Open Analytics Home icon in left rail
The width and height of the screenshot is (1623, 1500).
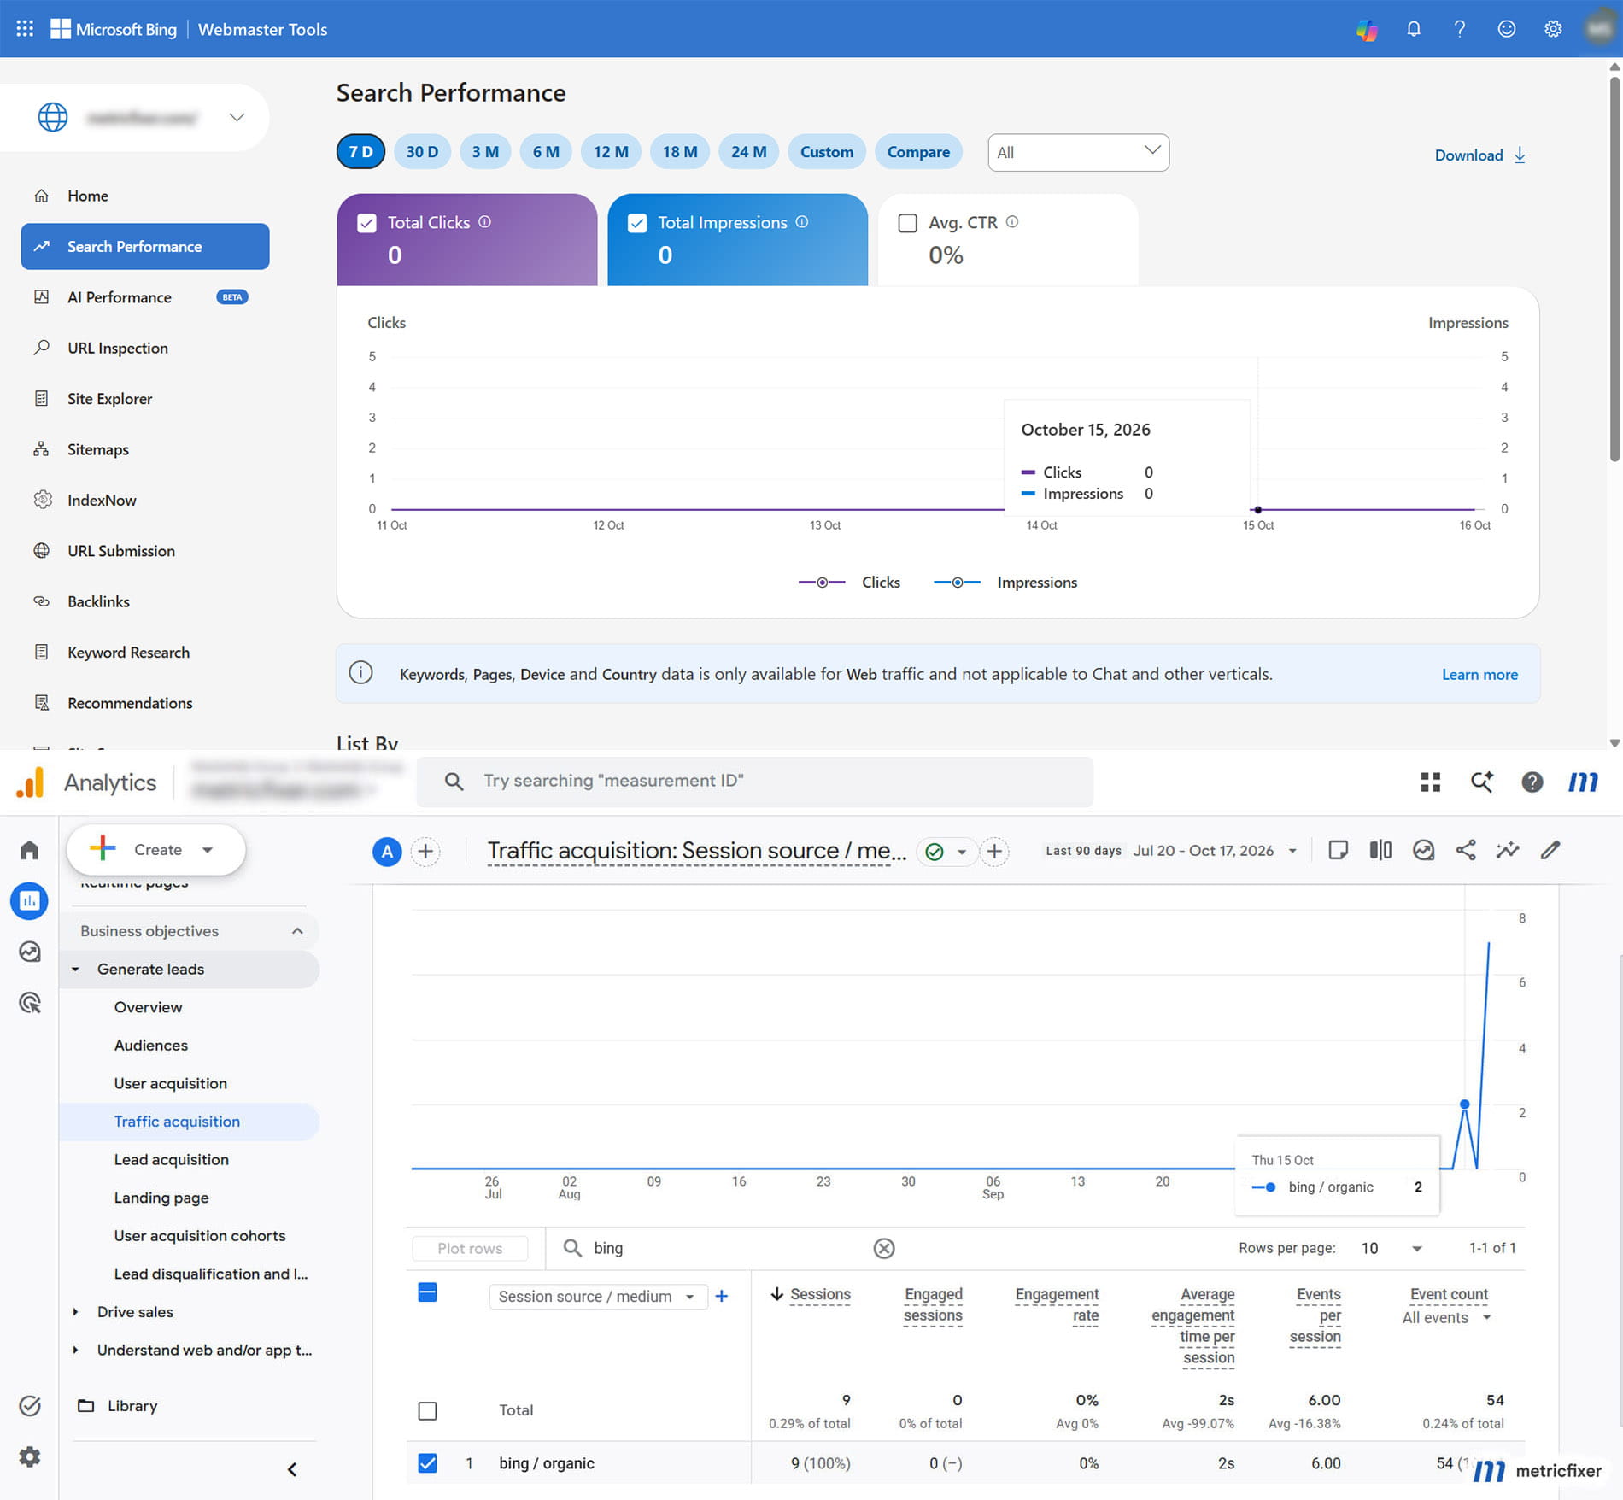pyautogui.click(x=30, y=849)
